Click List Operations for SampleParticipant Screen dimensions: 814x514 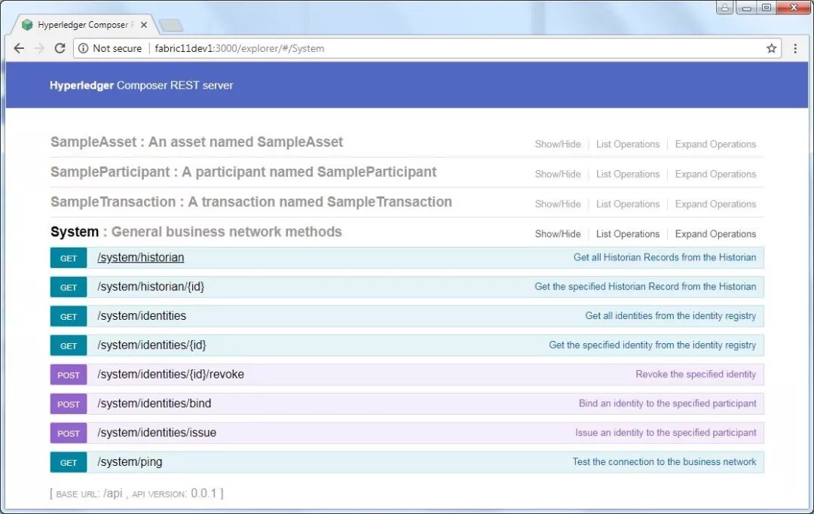(628, 174)
